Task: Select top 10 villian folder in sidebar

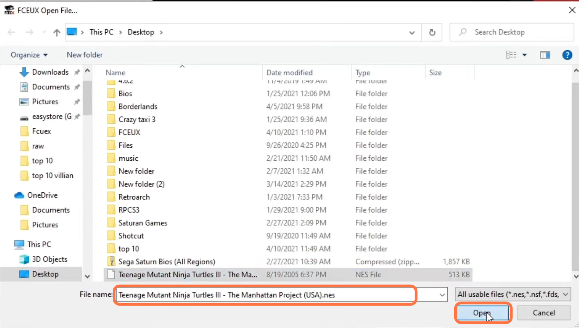Action: pyautogui.click(x=52, y=176)
